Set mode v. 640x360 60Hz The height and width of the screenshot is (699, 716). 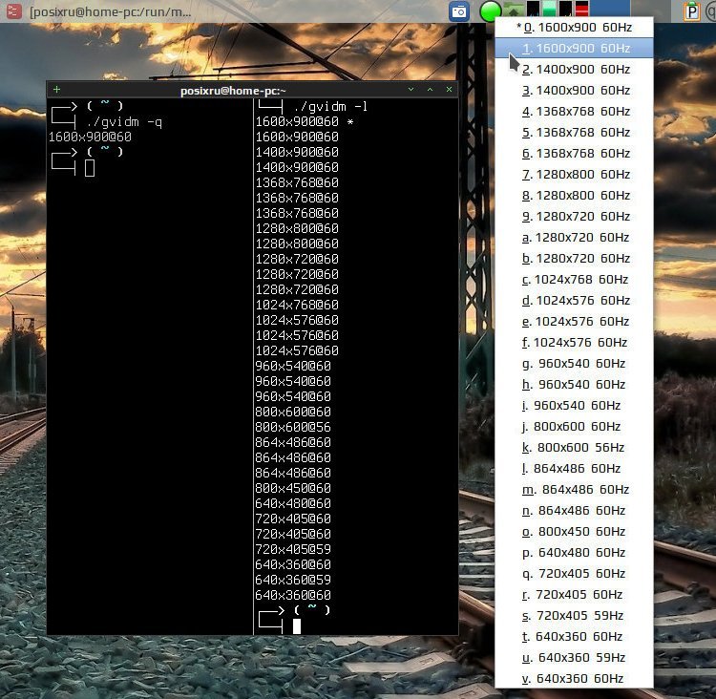pos(574,678)
